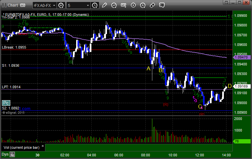Open the chart studies icon menu
The image size is (252, 159).
pyautogui.click(x=114, y=6)
